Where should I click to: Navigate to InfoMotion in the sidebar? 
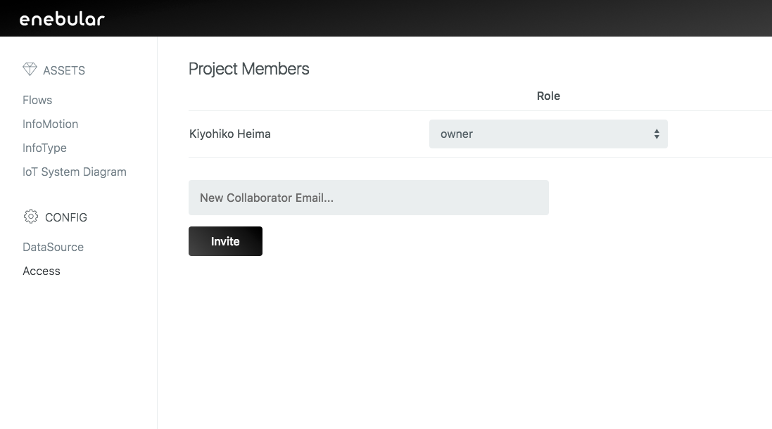click(x=50, y=124)
